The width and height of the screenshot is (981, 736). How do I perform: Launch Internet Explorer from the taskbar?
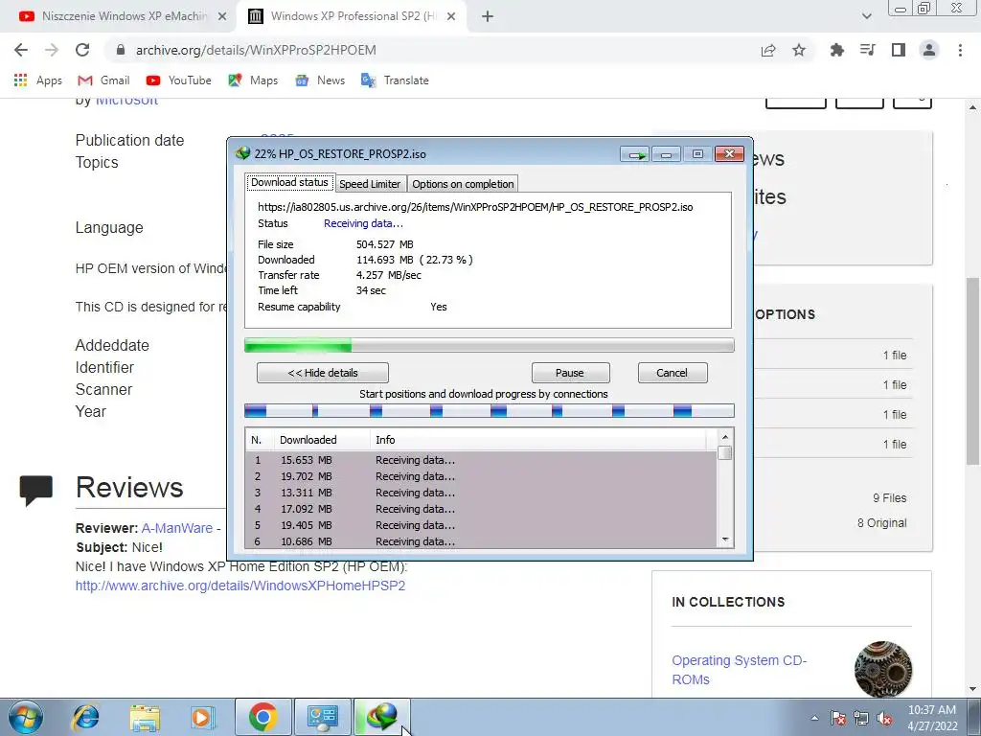85,717
